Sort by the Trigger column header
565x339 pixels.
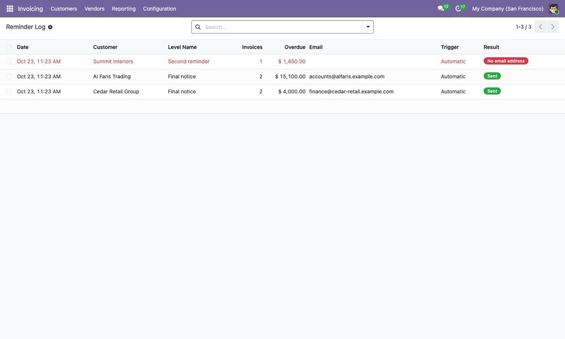[450, 47]
